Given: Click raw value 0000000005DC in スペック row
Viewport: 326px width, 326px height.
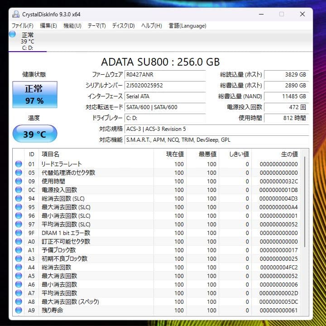Looking at the screenshot, I should pos(278,302).
